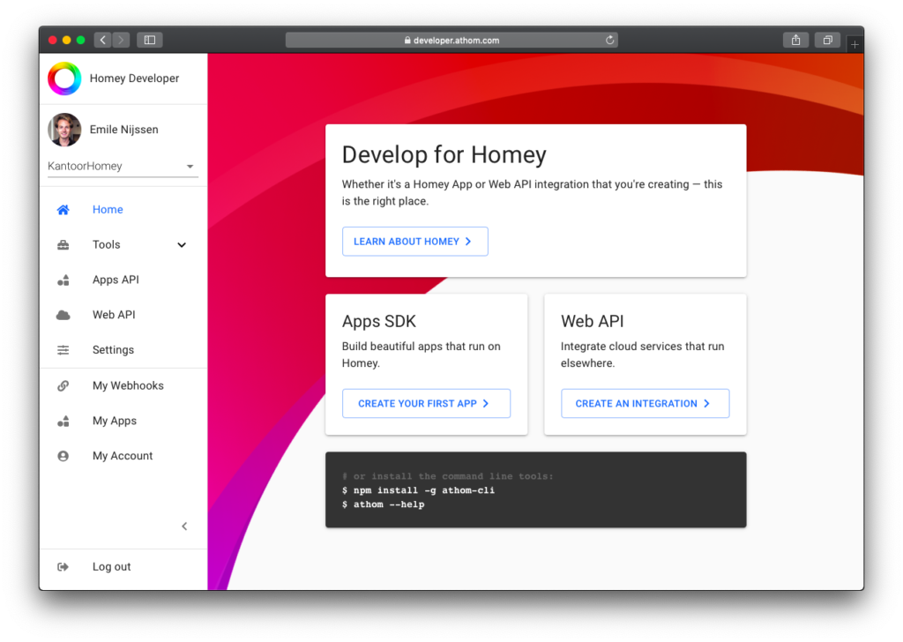
Task: Click the Settings sliders icon
Action: pyautogui.click(x=63, y=350)
